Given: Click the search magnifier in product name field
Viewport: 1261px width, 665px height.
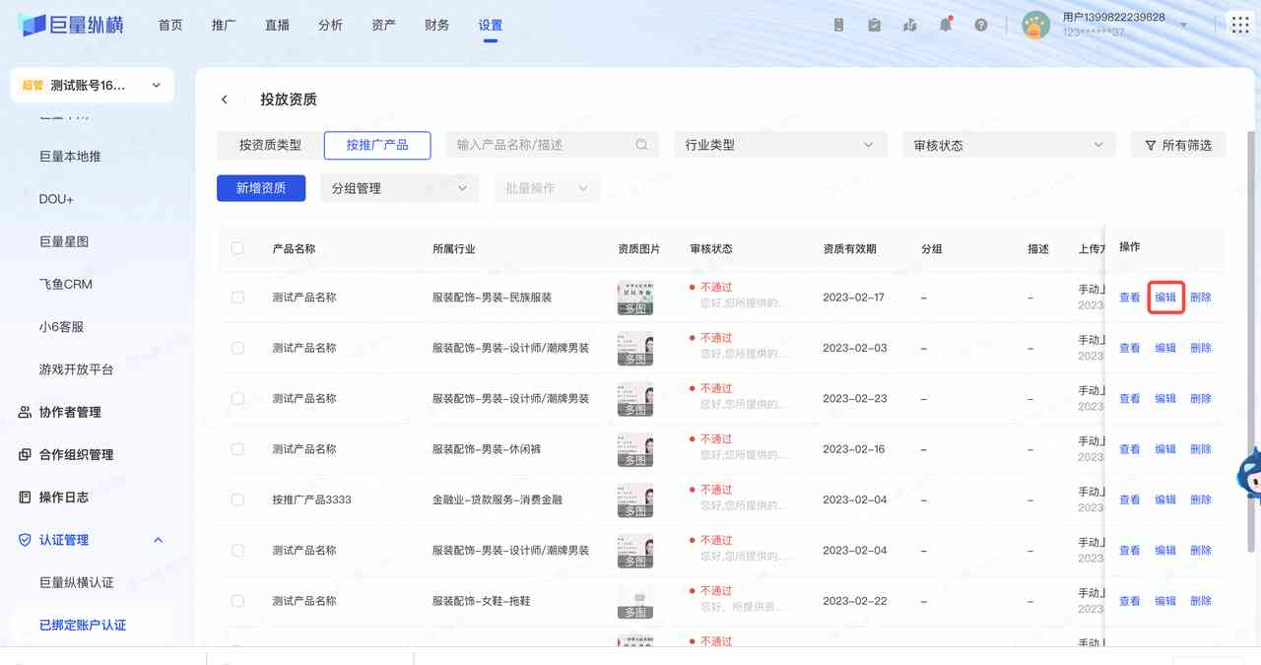Looking at the screenshot, I should point(641,145).
